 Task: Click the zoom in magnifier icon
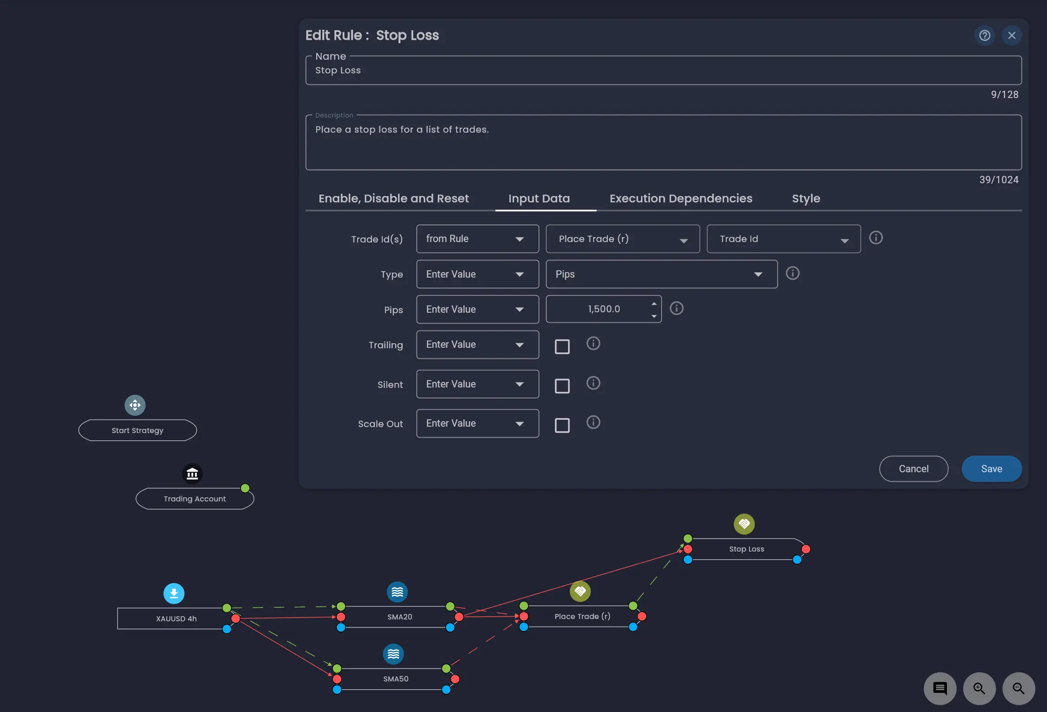979,688
